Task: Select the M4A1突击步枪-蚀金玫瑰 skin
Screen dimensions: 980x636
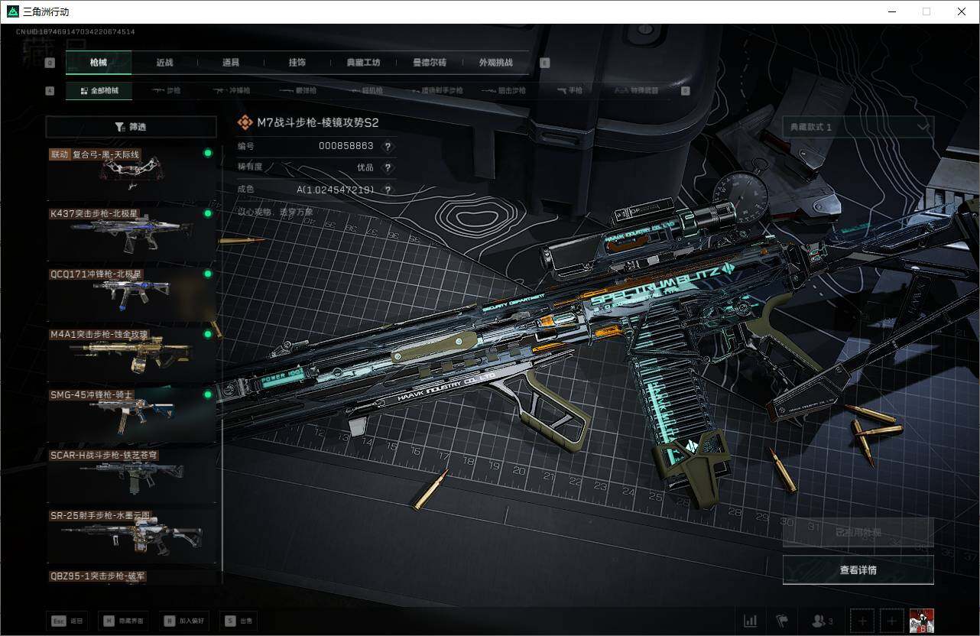Action: [131, 355]
